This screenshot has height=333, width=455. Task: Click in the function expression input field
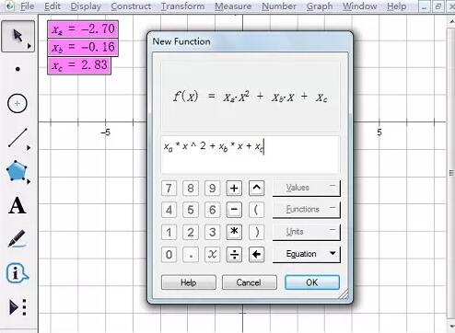(x=251, y=155)
